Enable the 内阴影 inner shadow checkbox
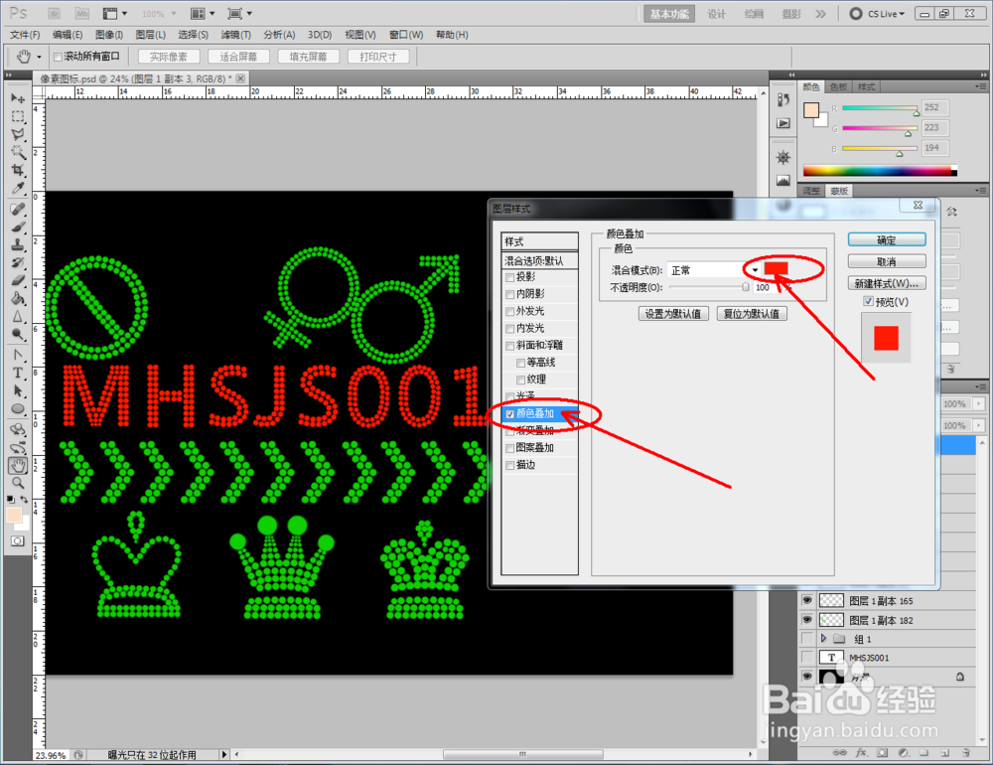 click(x=509, y=295)
